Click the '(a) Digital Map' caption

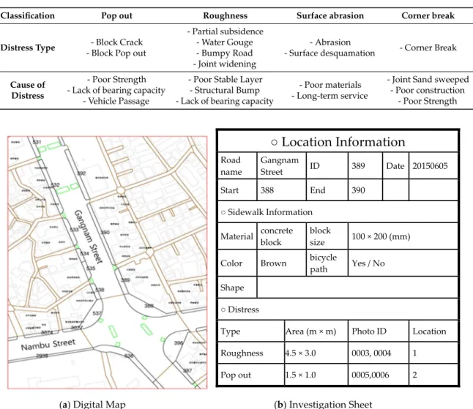[92, 404]
